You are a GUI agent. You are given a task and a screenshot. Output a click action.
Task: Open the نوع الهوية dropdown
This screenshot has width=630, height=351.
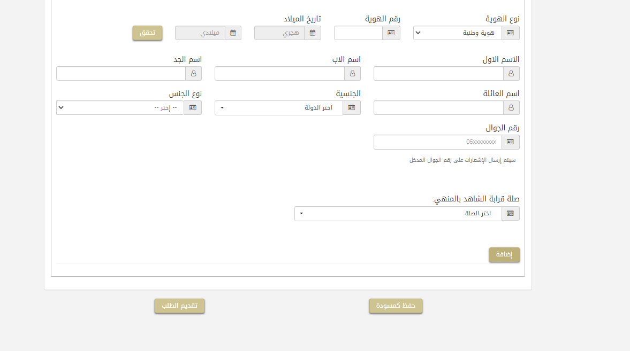click(x=457, y=33)
